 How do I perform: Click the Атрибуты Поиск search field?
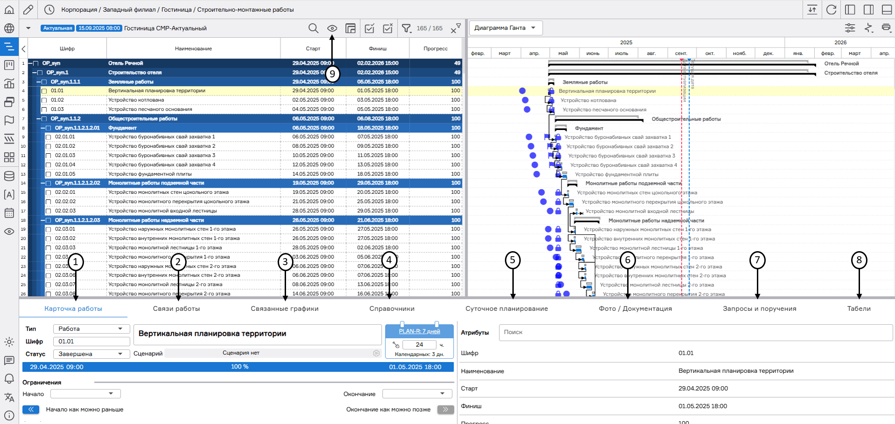coord(695,332)
